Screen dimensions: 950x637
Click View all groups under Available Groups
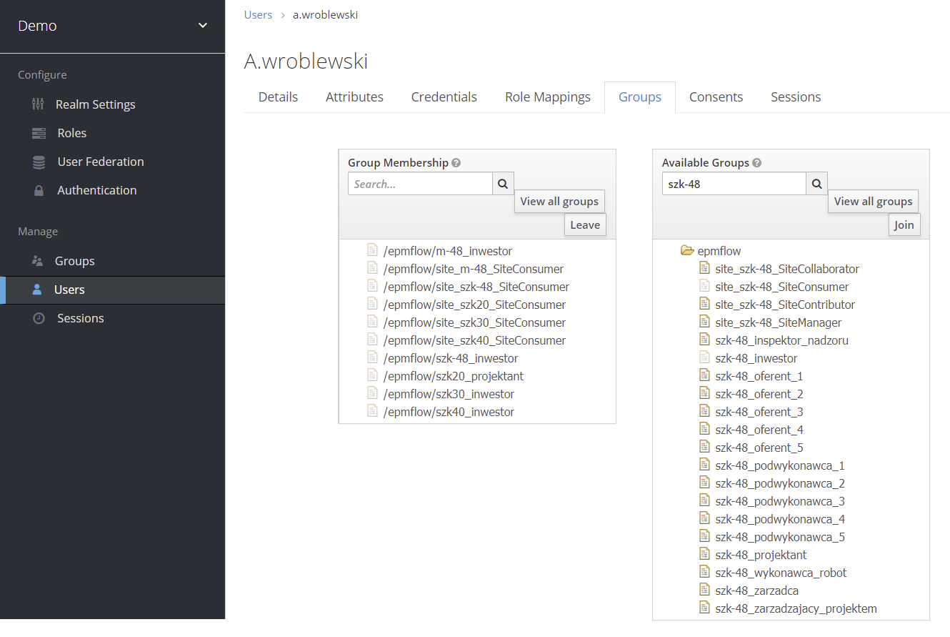coord(873,202)
